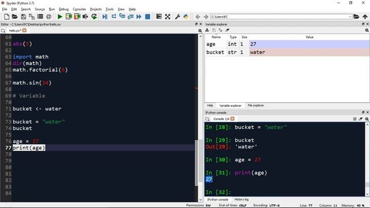This screenshot has width=370, height=208.
Task: Create a new file from toolbar
Action: point(6,17)
